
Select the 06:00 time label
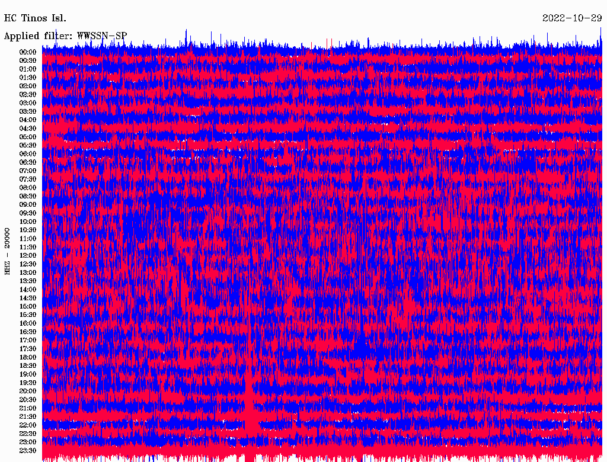click(x=28, y=154)
